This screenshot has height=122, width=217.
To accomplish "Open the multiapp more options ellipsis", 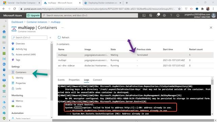I will pos(62,27).
